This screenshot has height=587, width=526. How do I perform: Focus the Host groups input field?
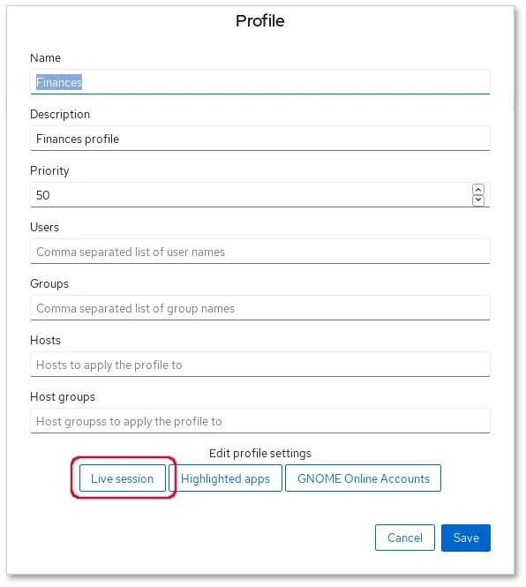260,421
